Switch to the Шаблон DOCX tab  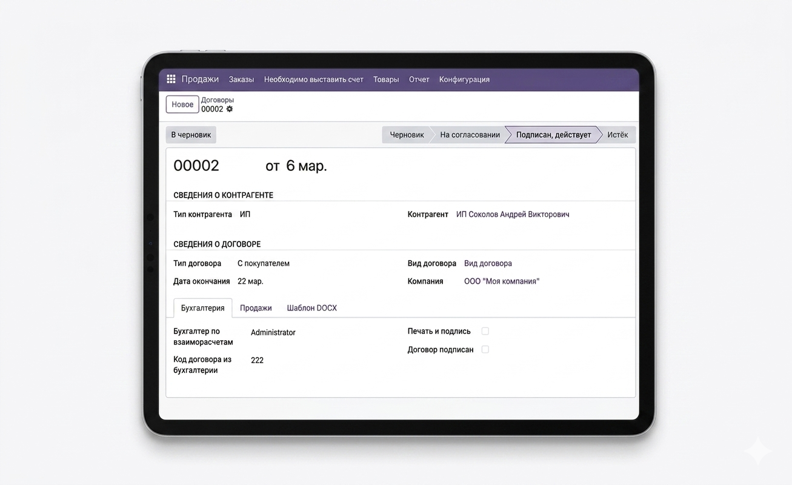coord(311,307)
